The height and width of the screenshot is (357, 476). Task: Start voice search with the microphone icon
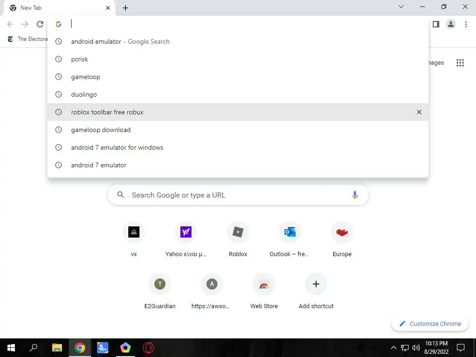tap(355, 195)
